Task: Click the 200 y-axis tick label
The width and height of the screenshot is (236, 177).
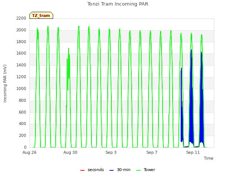Action: [22, 135]
